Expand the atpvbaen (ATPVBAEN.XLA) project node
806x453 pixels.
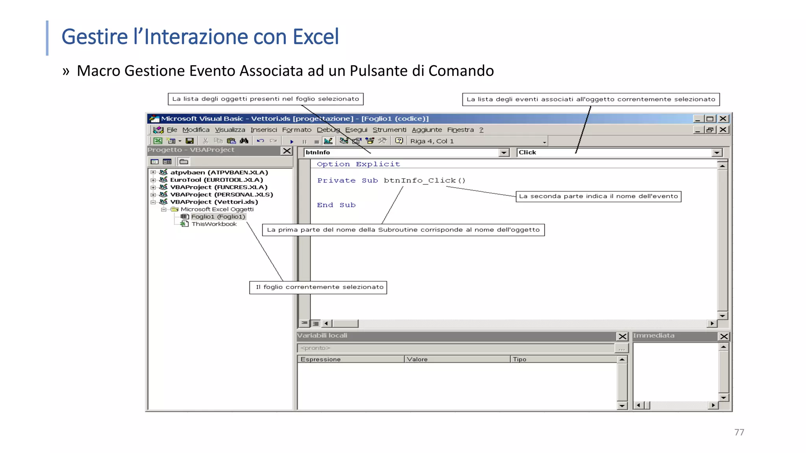pos(153,172)
